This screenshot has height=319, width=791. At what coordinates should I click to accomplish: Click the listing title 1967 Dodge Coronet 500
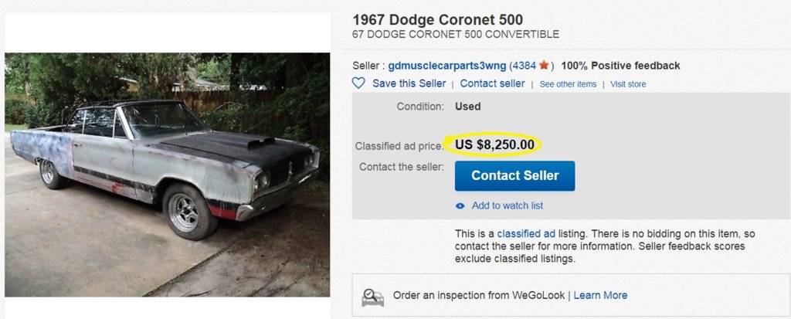pos(437,20)
